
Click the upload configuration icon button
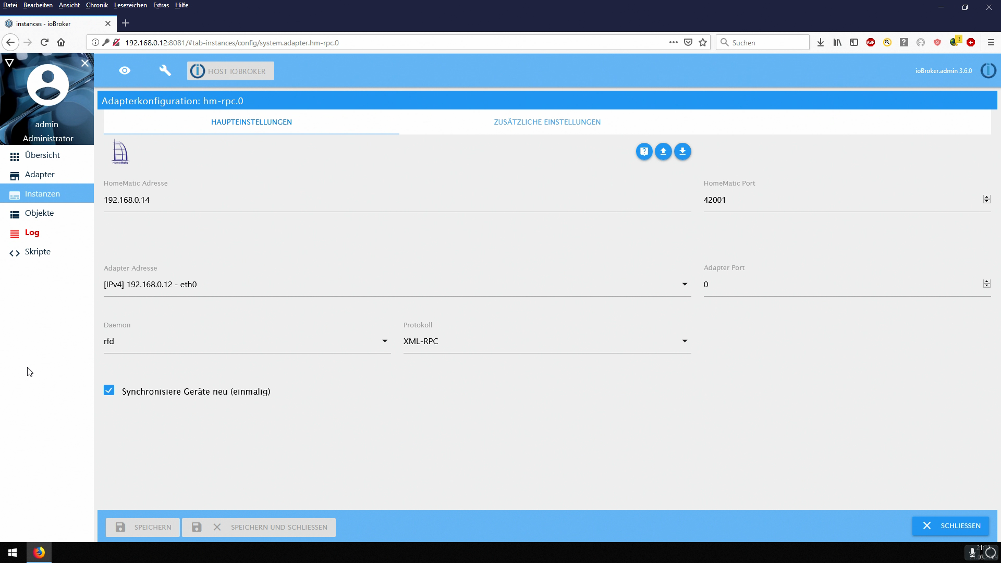[663, 152]
